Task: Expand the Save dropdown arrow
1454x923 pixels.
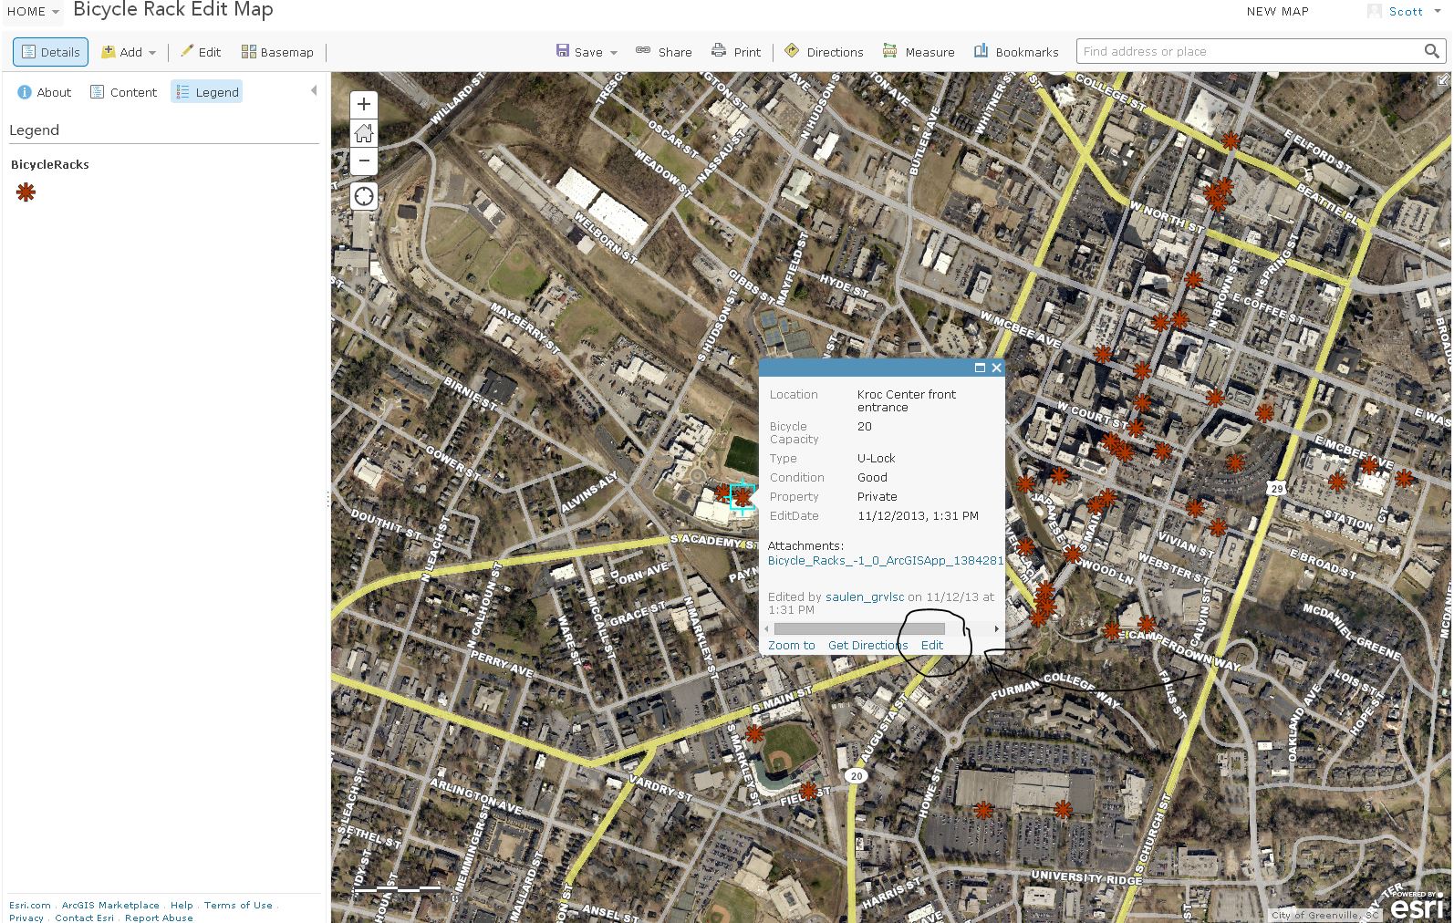Action: coord(614,53)
